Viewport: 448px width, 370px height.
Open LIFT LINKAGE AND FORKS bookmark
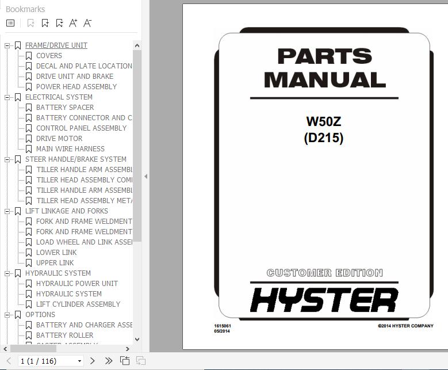(x=67, y=211)
